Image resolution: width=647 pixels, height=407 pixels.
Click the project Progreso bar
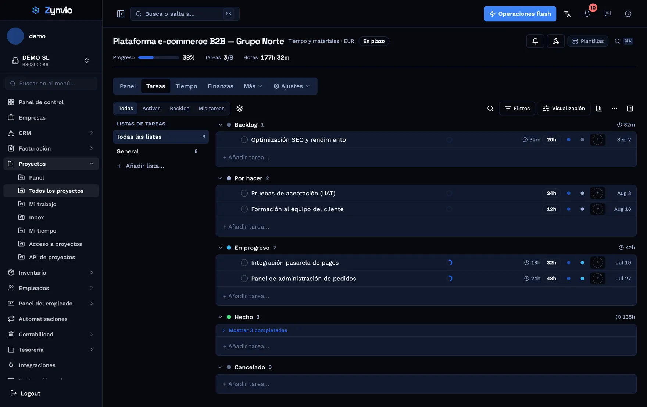(158, 57)
